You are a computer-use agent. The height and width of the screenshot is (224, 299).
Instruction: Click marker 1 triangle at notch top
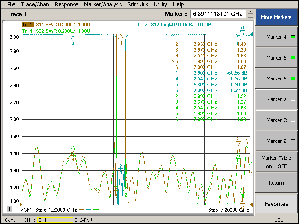121,37
